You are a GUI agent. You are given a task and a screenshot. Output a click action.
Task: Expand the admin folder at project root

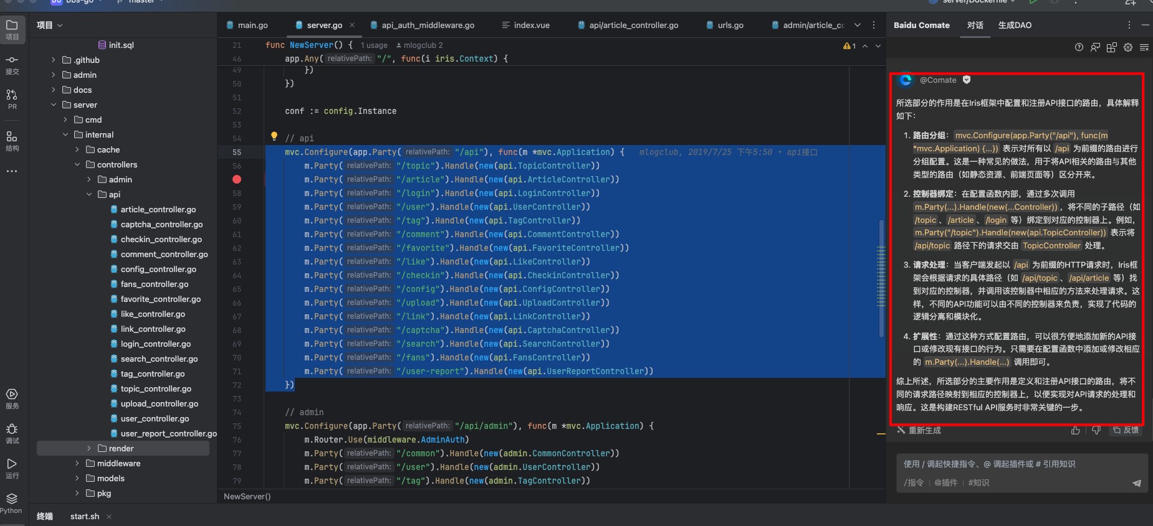click(x=53, y=75)
